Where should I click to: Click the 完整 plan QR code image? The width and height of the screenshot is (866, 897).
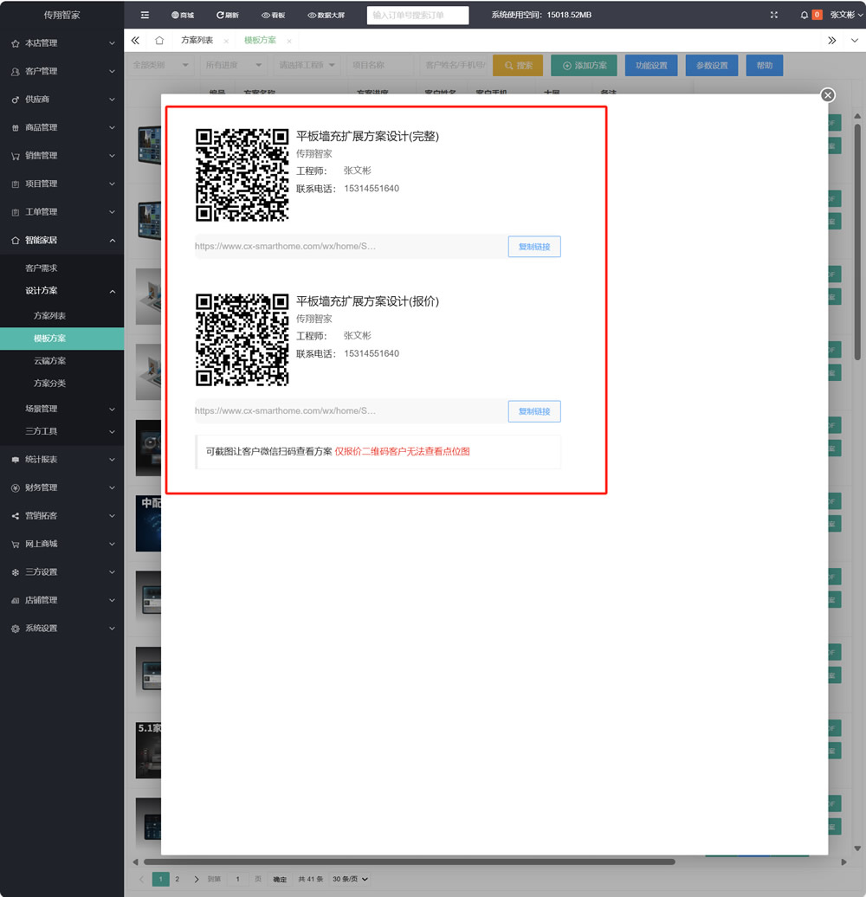(x=242, y=175)
